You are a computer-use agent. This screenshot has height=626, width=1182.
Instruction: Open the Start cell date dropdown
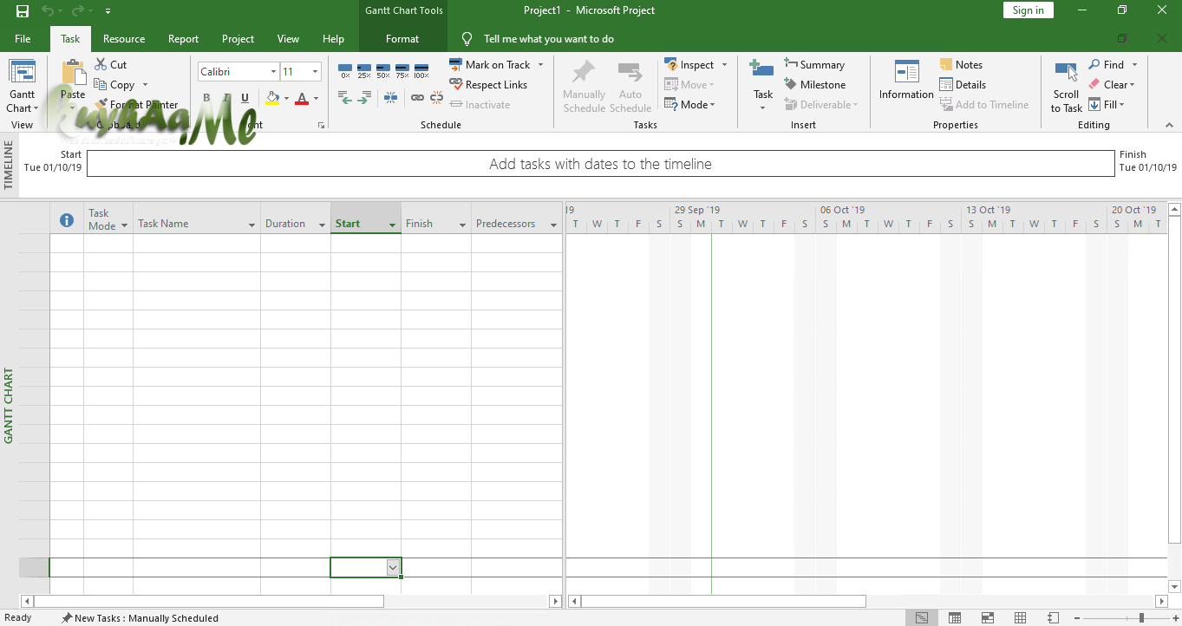tap(393, 567)
